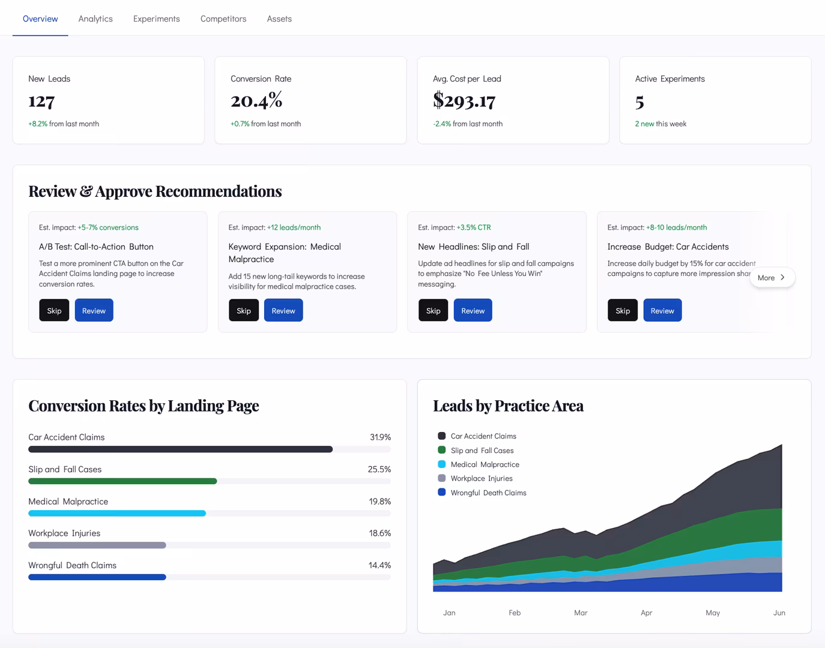Click the 'Review & Approve Recommendations' heading
The image size is (825, 648).
pyautogui.click(x=155, y=191)
